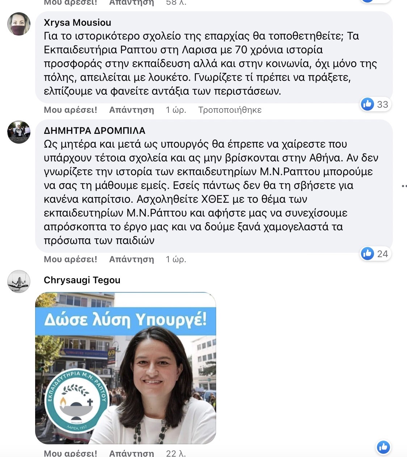View edit history via Τροποποιήθηκε
The height and width of the screenshot is (457, 407).
(x=230, y=110)
